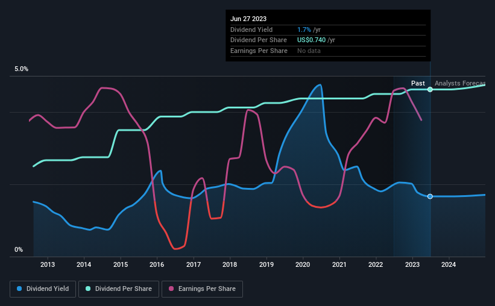Image resolution: width=495 pixels, height=306 pixels.
Task: Click the 5.0% y-axis label
Action: coord(22,69)
